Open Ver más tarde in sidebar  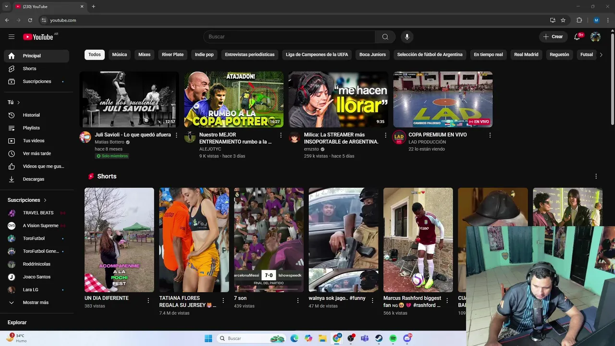(37, 154)
